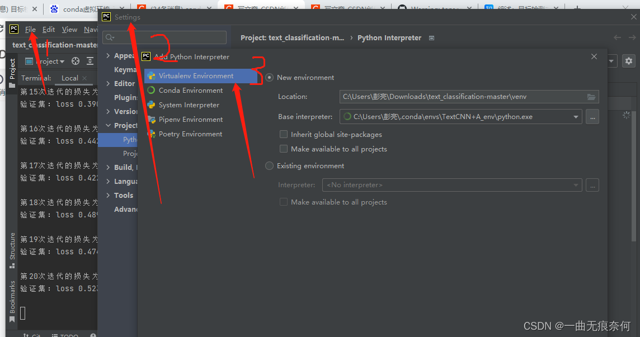
Task: Open the Edit menu
Action: point(49,30)
